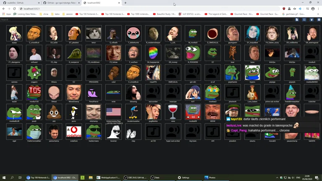Screen dimensions: 322x181
Task: Click the M_monkaS frog emote
Action: 193,33
